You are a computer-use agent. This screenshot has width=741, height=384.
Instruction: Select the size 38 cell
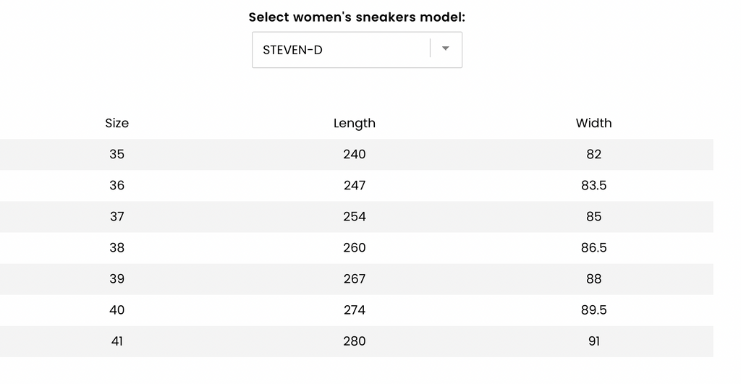(117, 248)
